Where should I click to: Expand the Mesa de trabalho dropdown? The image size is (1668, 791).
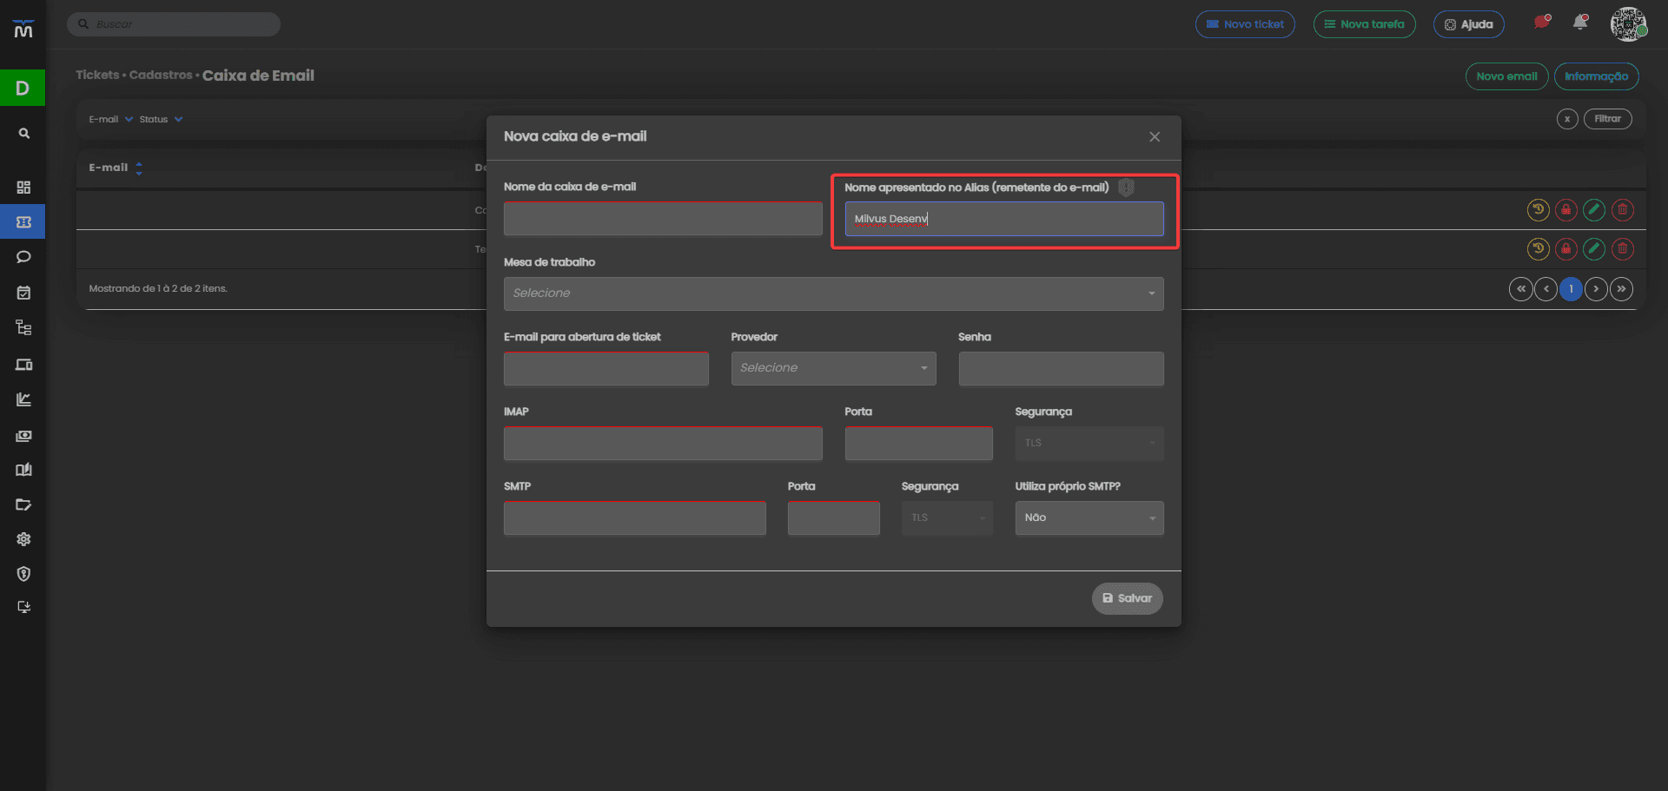pos(833,293)
